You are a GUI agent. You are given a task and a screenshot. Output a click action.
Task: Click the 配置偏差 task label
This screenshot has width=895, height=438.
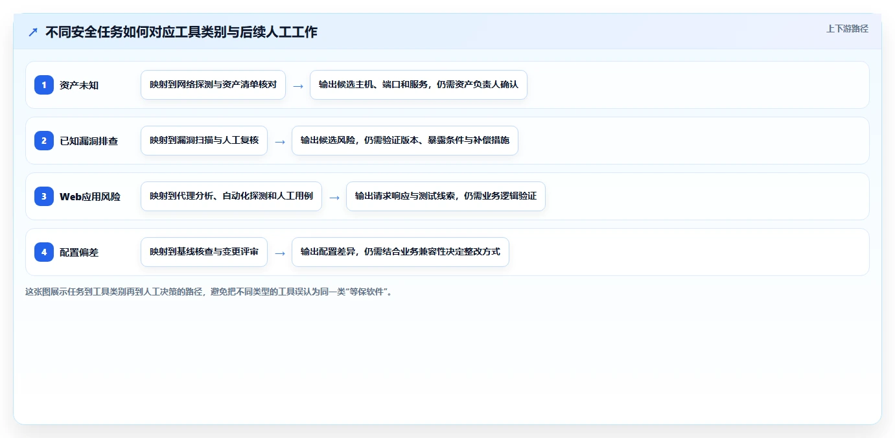pos(79,252)
